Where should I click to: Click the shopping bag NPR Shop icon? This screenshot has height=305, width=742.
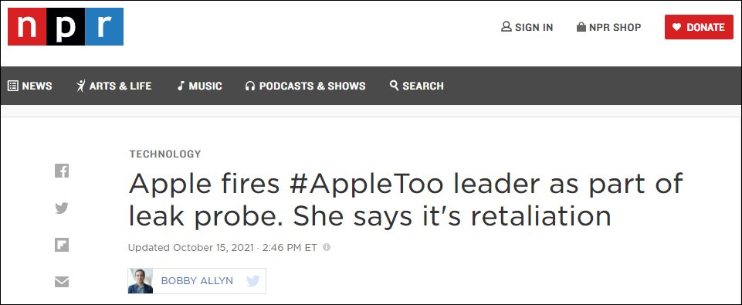click(581, 27)
